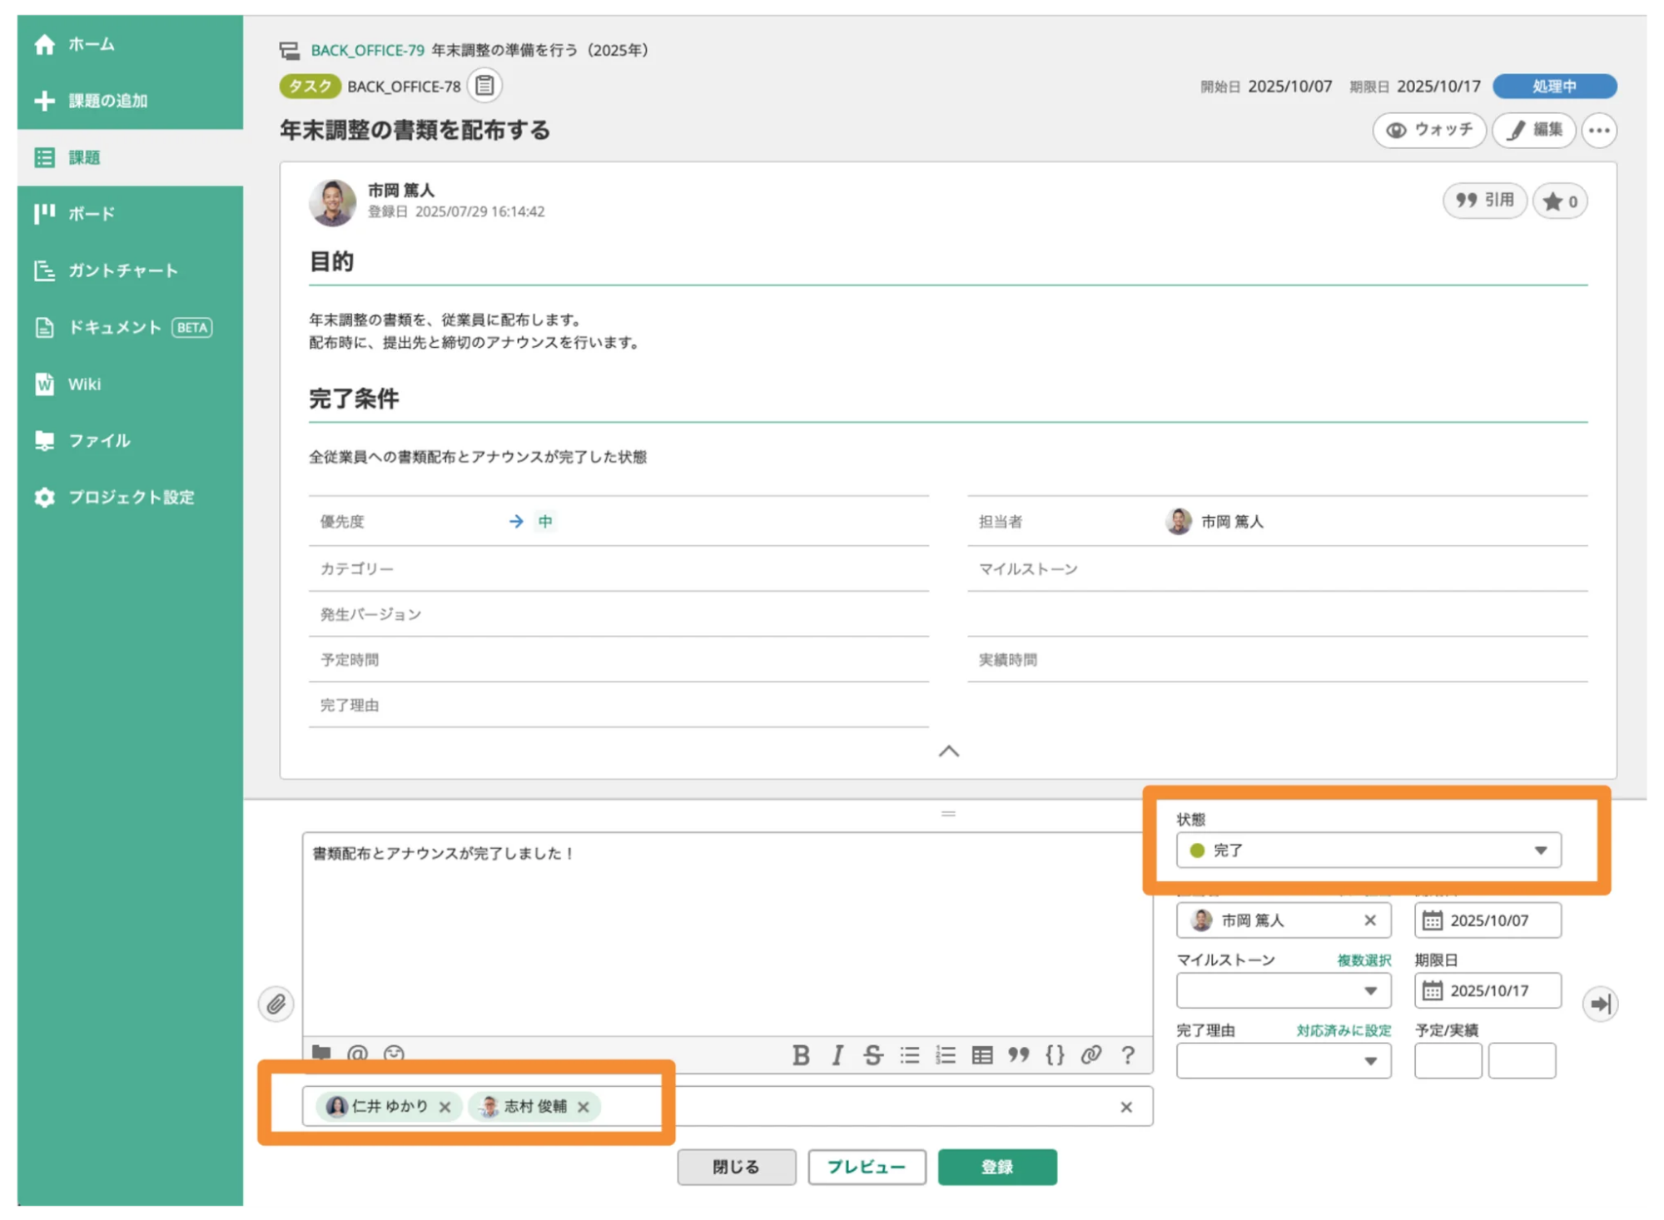Open the more options ellipsis menu
The width and height of the screenshot is (1664, 1220).
tap(1599, 130)
